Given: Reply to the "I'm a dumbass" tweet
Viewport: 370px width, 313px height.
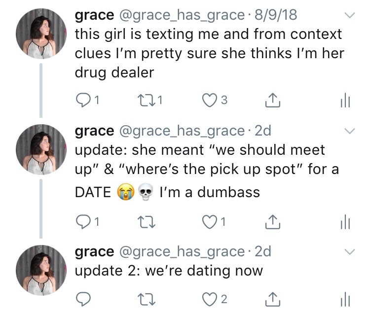Looking at the screenshot, I should 83,222.
